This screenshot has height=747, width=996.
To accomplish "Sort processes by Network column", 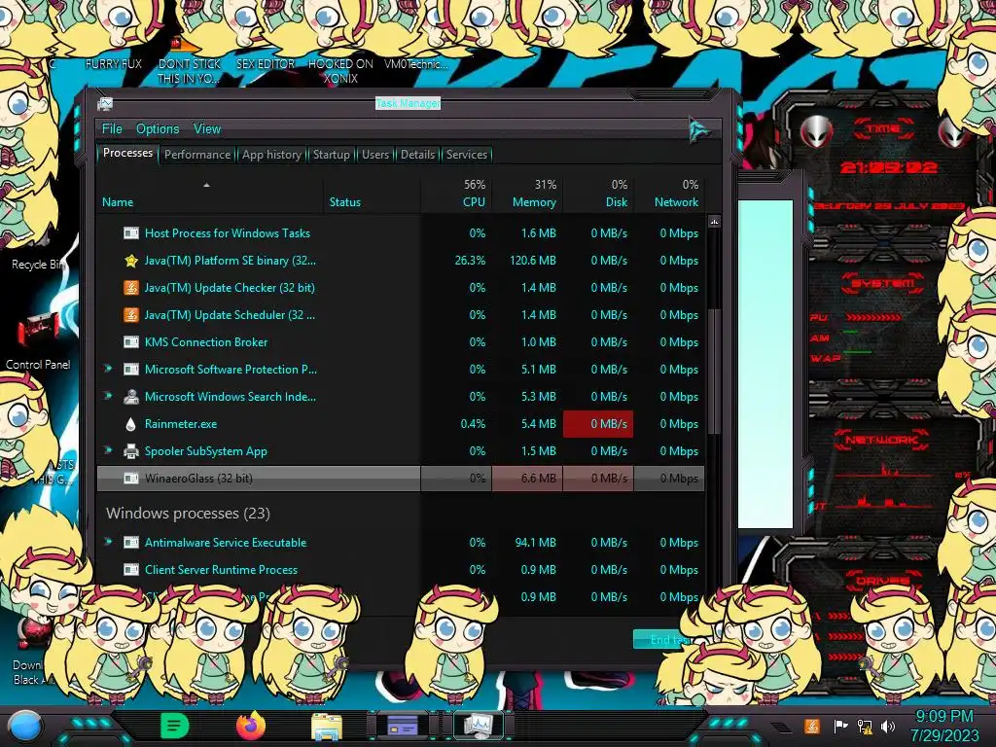I will pos(669,195).
